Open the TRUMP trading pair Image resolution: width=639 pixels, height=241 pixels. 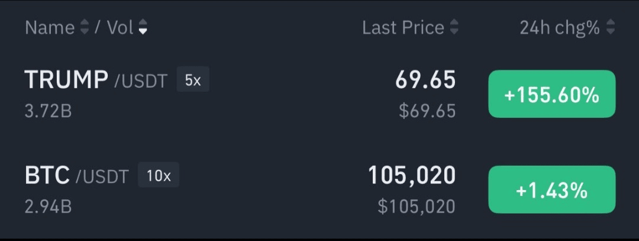(x=66, y=79)
